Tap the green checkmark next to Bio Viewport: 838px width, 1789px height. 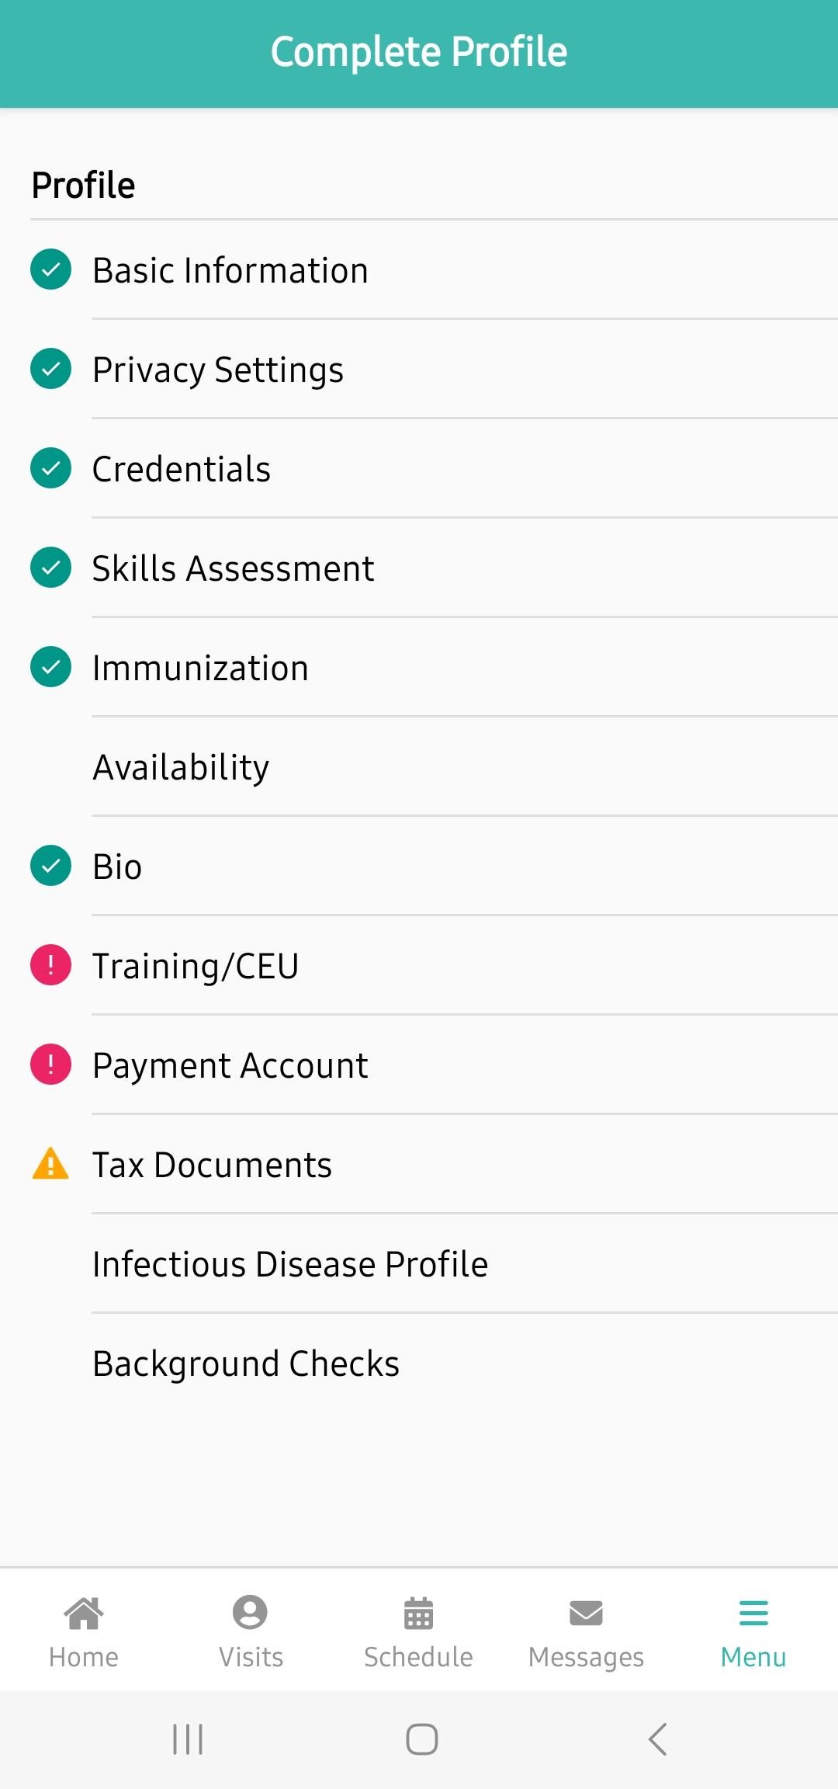(50, 866)
